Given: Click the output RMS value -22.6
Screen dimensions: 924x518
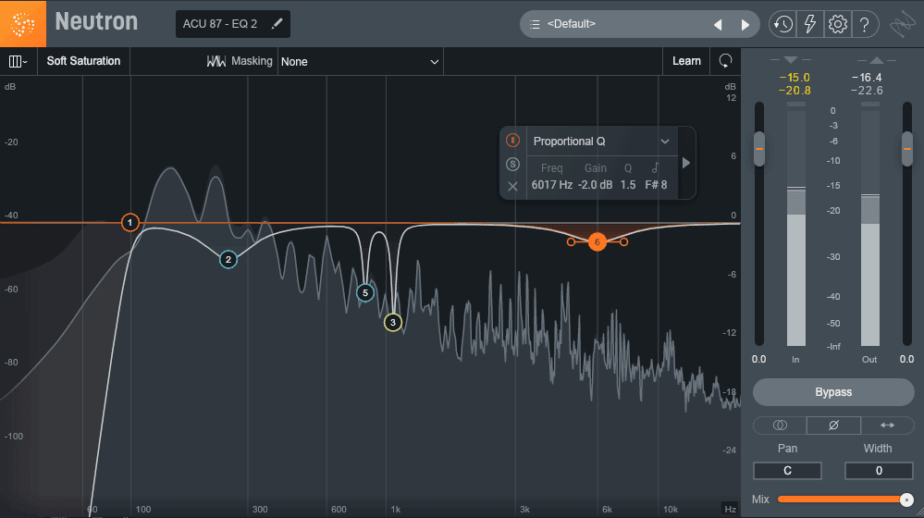Looking at the screenshot, I should (867, 90).
